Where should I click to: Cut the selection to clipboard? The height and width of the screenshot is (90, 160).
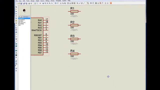(61, 3)
